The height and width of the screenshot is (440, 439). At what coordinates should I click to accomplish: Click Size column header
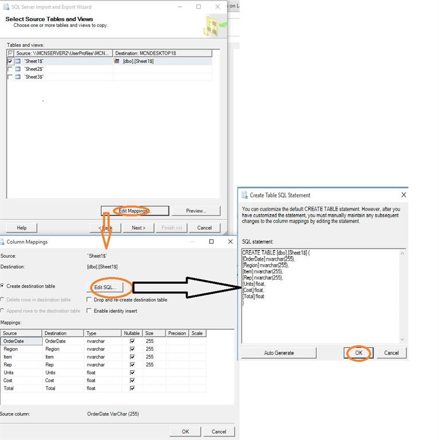tap(154, 333)
